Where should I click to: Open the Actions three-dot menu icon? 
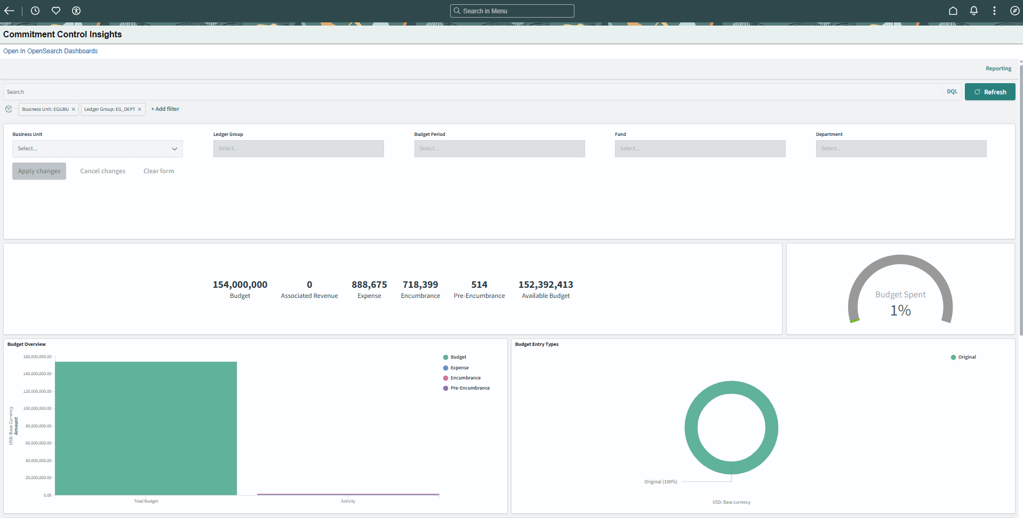pos(994,11)
